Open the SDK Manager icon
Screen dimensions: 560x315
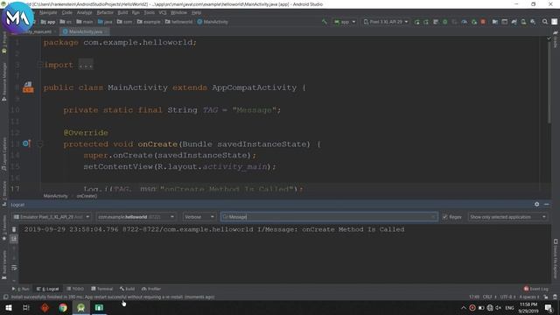[533, 22]
